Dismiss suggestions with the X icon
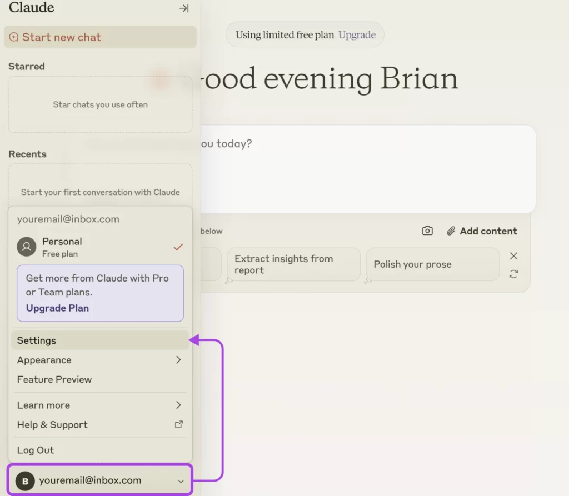 click(x=513, y=256)
